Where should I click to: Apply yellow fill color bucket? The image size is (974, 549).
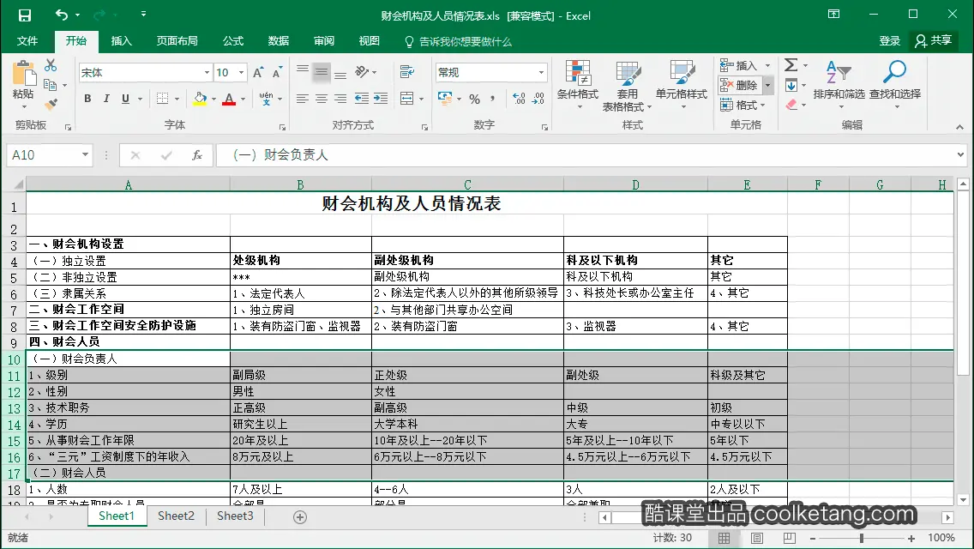(200, 99)
